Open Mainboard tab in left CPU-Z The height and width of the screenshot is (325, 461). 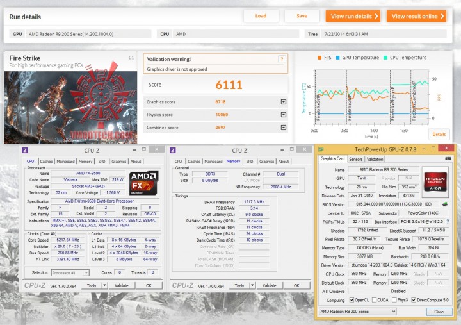click(65, 162)
